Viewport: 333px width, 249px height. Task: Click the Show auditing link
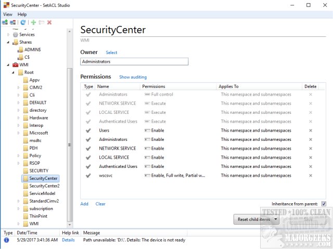pos(133,77)
